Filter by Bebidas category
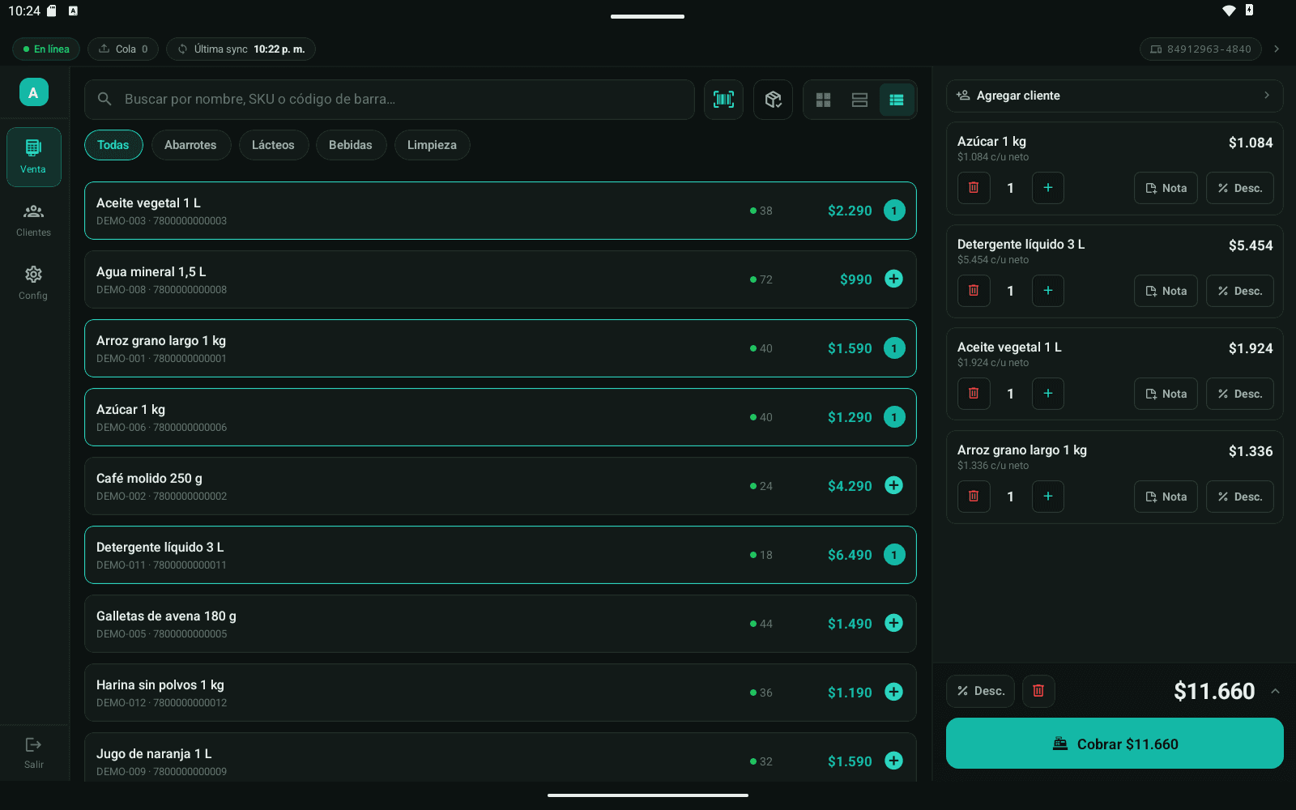 351,145
